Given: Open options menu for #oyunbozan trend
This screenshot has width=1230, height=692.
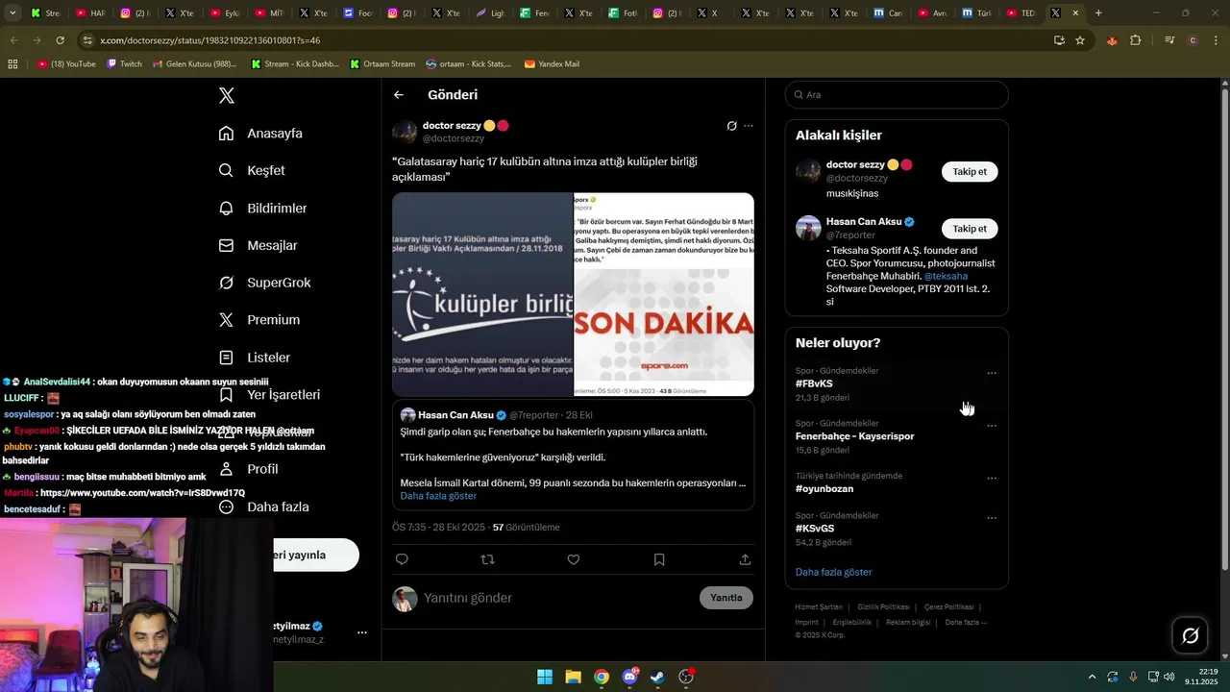Looking at the screenshot, I should coord(992,479).
